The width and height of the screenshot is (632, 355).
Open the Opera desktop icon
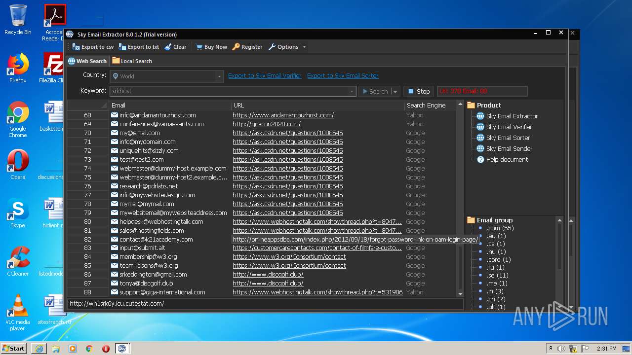click(x=18, y=165)
